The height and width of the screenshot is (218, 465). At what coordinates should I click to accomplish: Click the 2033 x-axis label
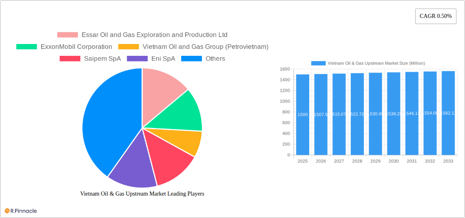[448, 161]
